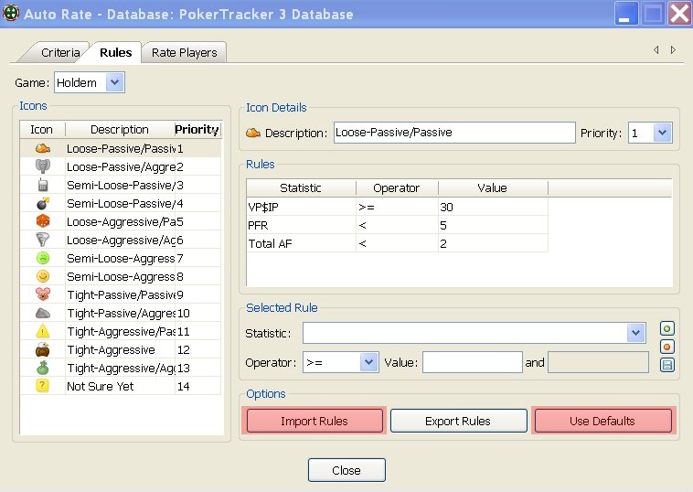Open the Rate Players tab
Image resolution: width=693 pixels, height=492 pixels.
pyautogui.click(x=184, y=53)
